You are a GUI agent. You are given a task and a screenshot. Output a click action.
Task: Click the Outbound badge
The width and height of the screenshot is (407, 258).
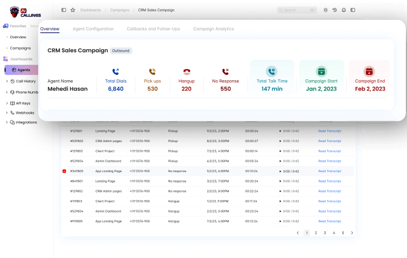[121, 51]
